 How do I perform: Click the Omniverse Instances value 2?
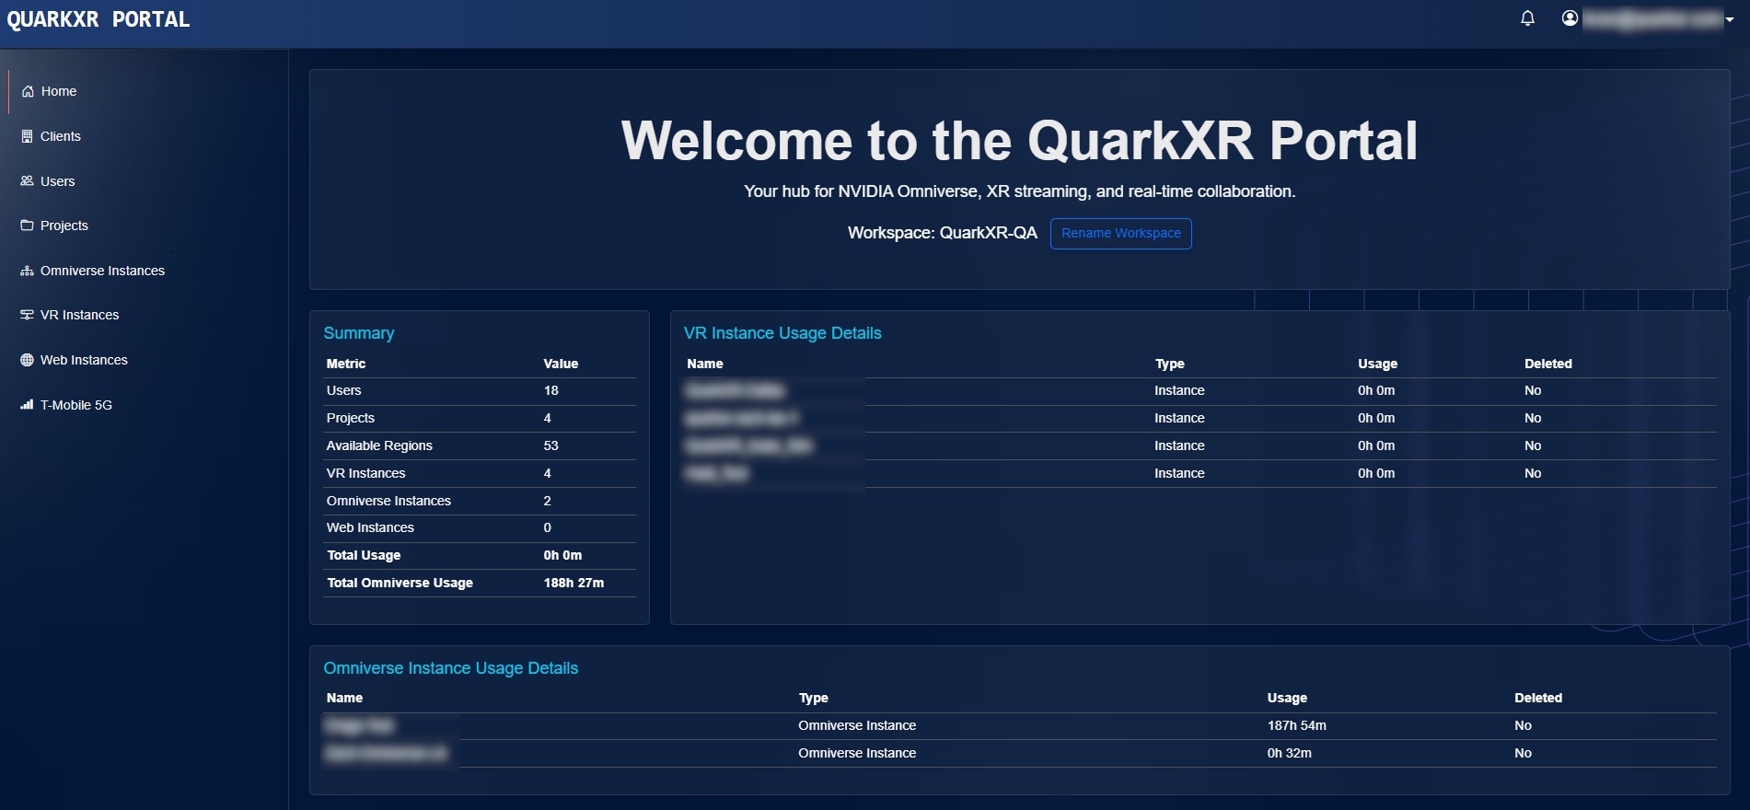tap(548, 501)
